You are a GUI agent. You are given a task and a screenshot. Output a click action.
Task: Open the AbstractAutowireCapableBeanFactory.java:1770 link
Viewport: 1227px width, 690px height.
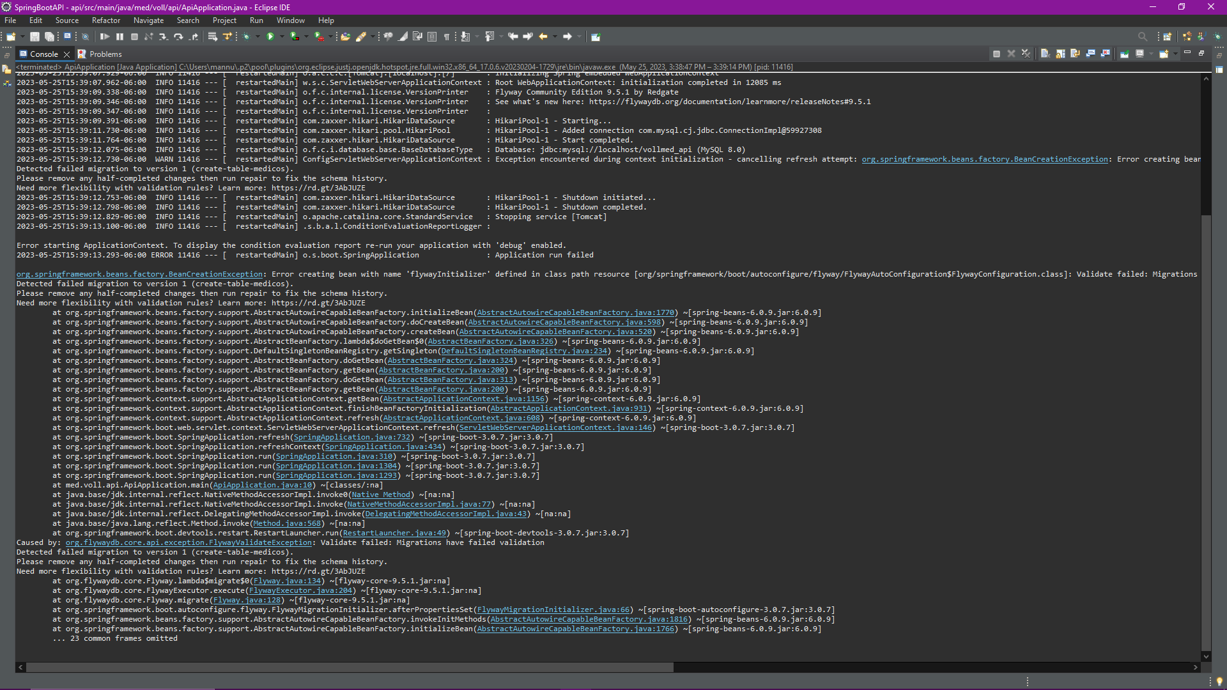coord(575,312)
